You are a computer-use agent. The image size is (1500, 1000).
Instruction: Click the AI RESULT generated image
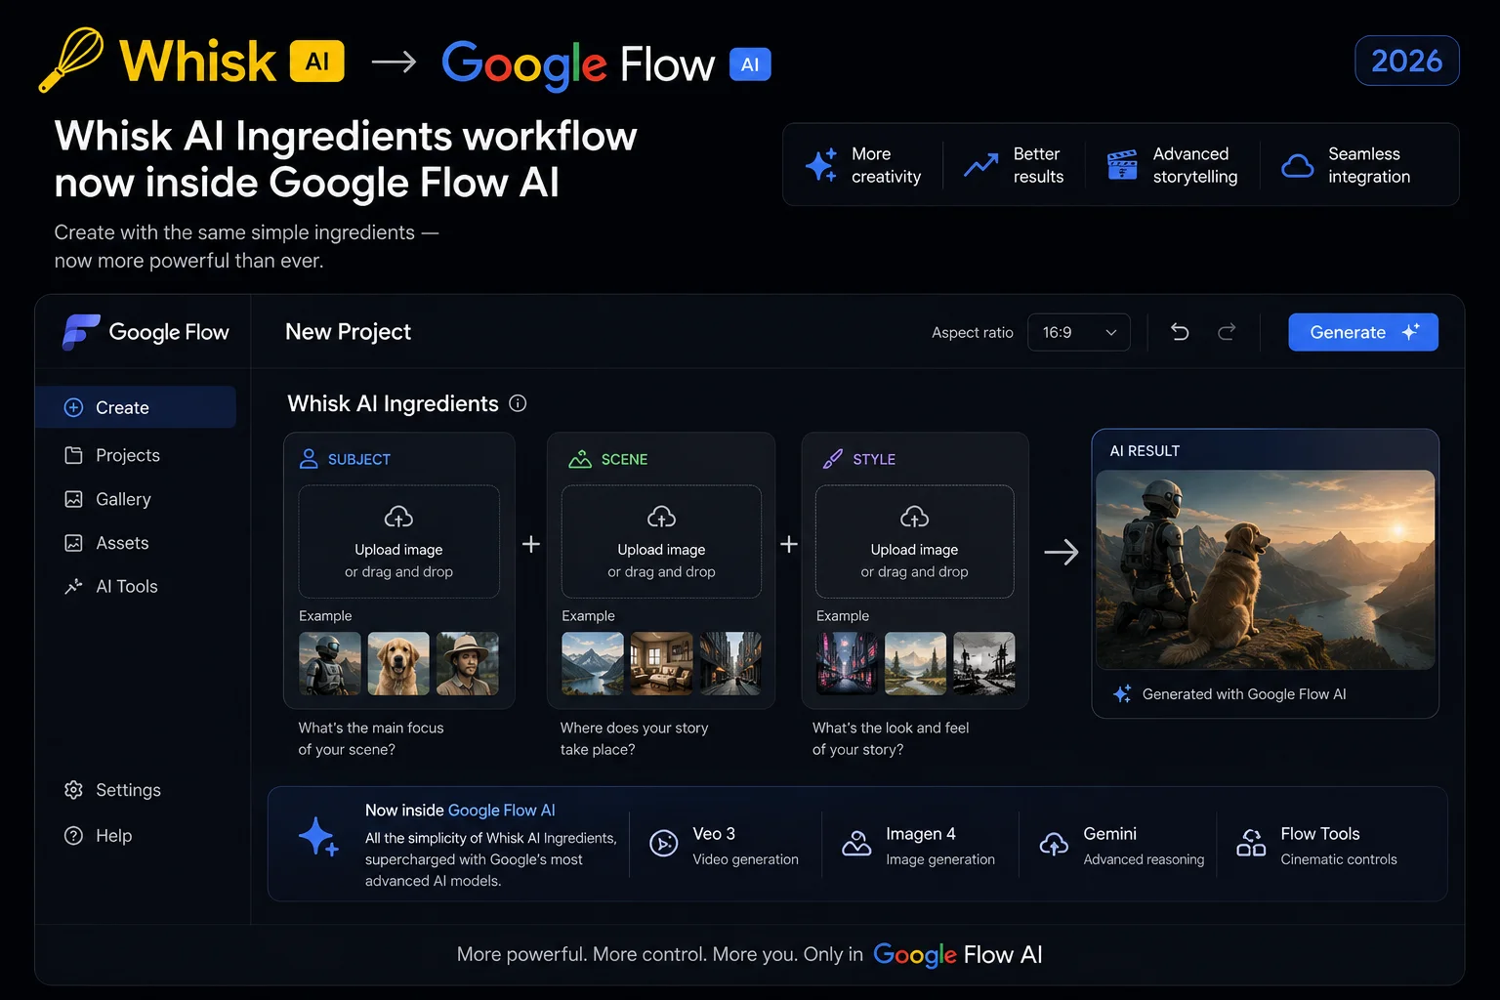(1266, 569)
